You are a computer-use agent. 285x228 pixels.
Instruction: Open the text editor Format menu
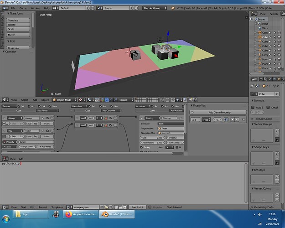click(x=43, y=207)
